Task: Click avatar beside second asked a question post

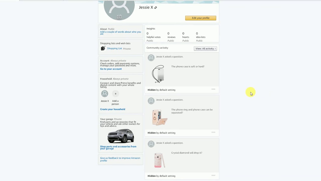Action: 151,101
